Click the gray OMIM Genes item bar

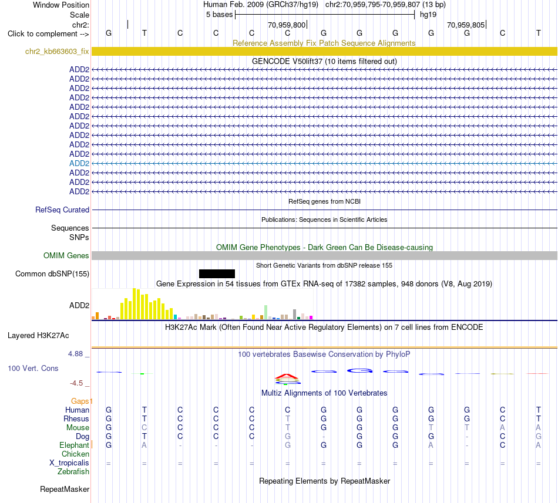tap(325, 255)
